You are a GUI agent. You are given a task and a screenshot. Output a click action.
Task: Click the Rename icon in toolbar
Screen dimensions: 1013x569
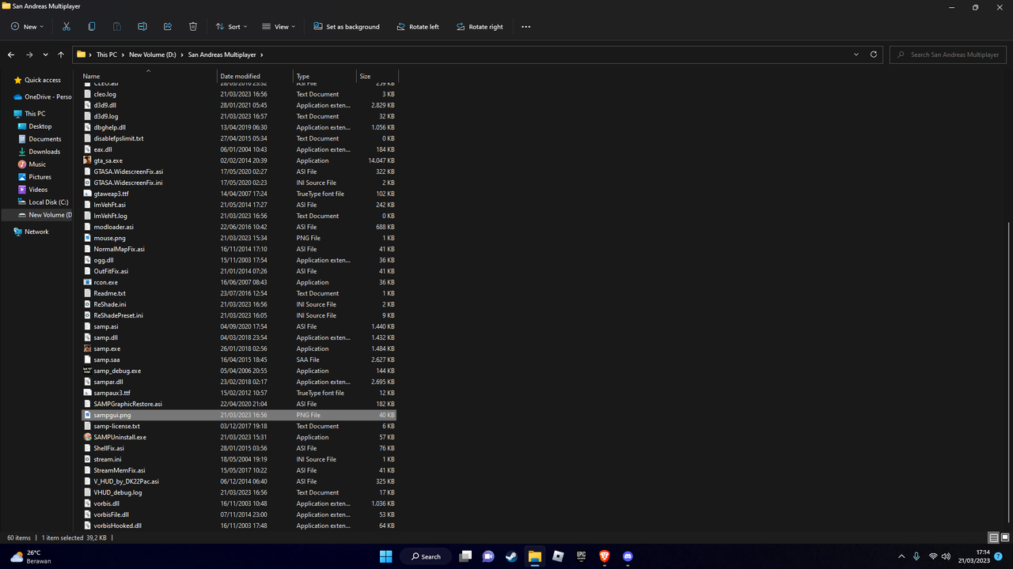click(142, 26)
